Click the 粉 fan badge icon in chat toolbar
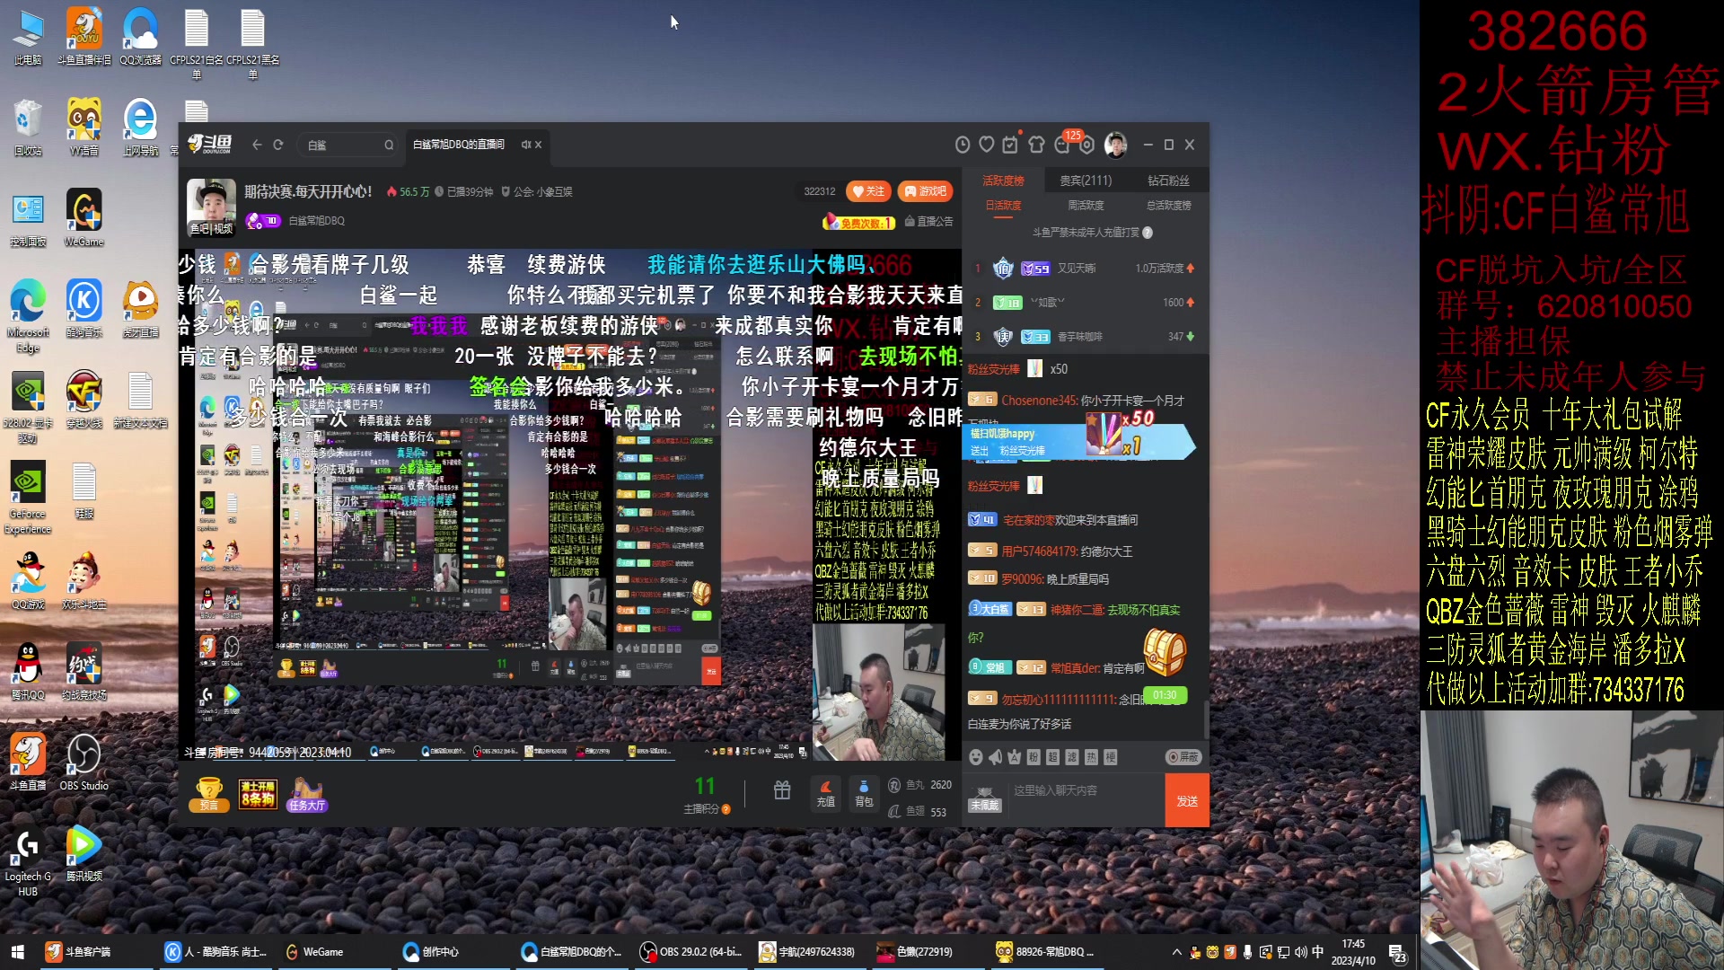 tap(1034, 757)
